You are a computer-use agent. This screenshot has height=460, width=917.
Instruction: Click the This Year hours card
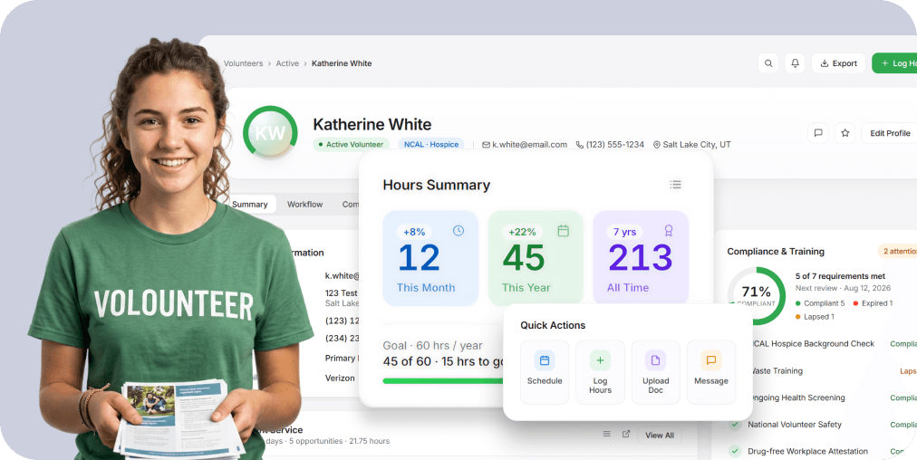click(x=536, y=258)
